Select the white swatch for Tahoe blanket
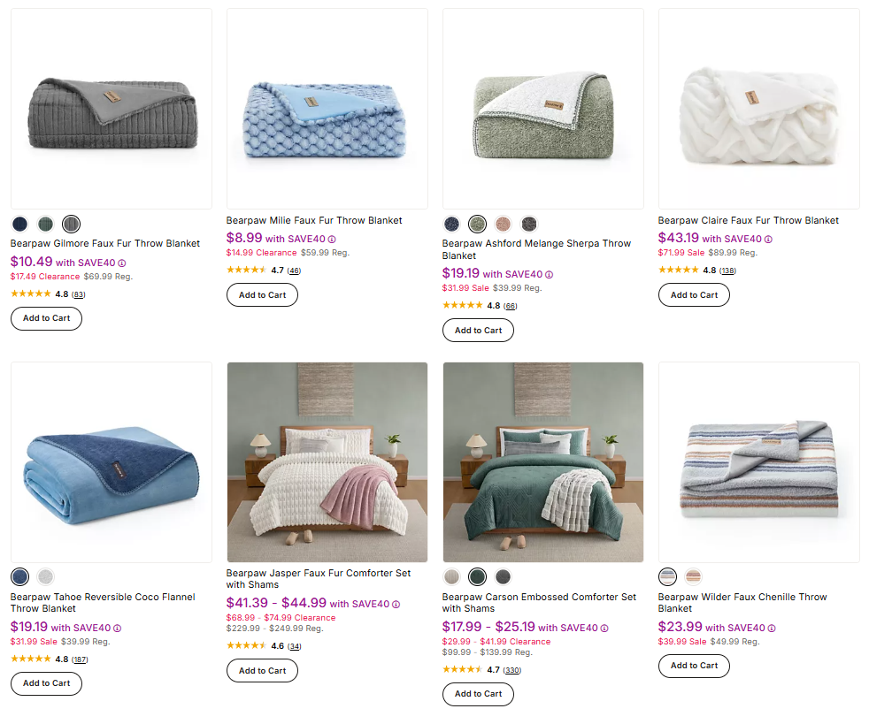The image size is (869, 724). point(45,576)
